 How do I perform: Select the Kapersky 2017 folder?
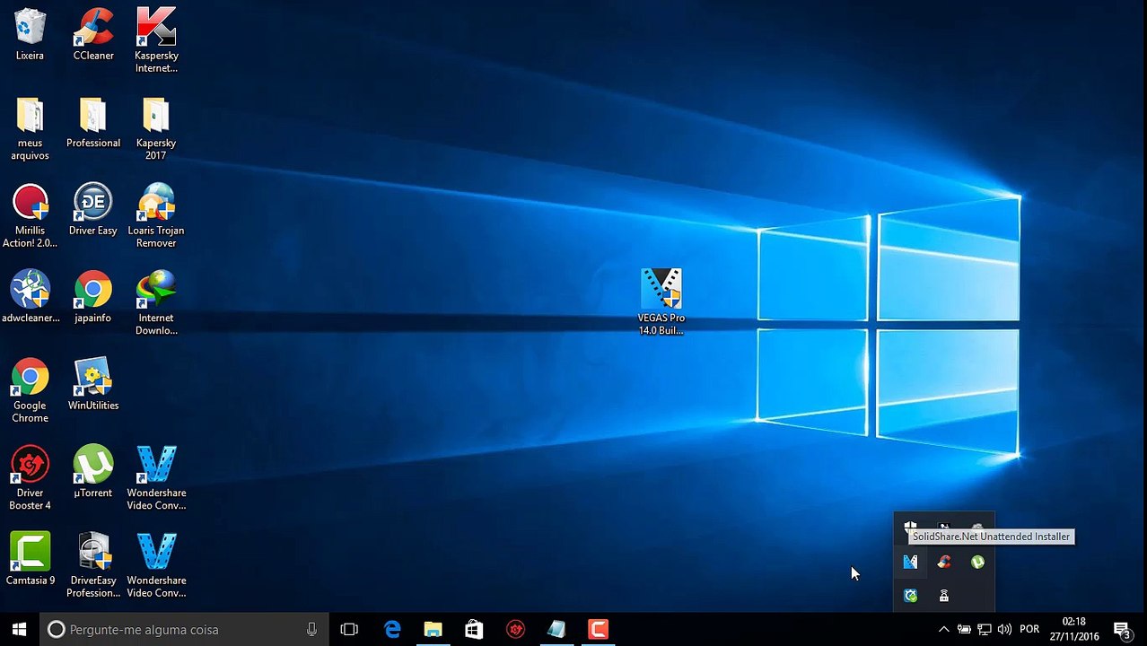[x=156, y=128]
